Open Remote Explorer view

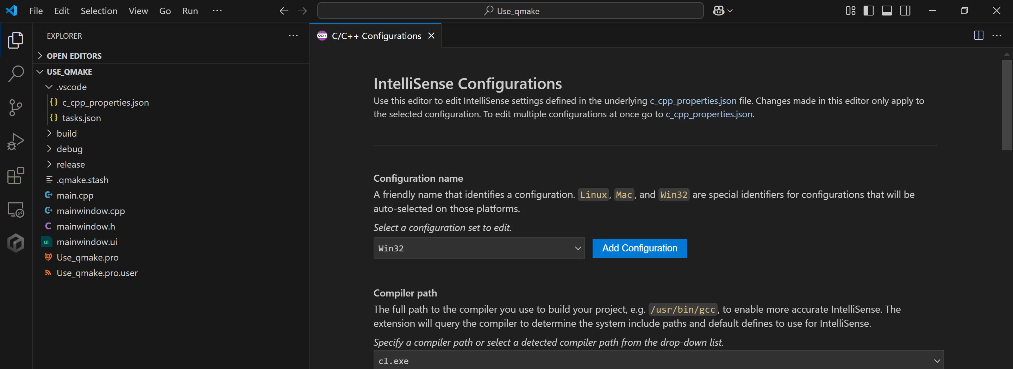[x=16, y=209]
